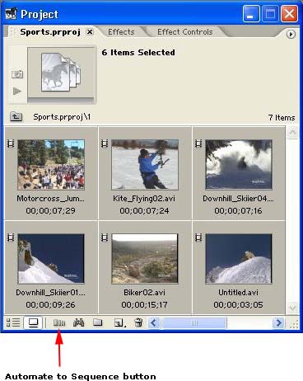Screen dimensions: 303x381
Task: Switch to the Effects tab
Action: click(121, 32)
